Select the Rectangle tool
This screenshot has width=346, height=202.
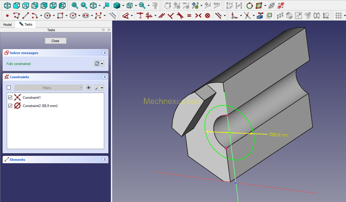60,16
